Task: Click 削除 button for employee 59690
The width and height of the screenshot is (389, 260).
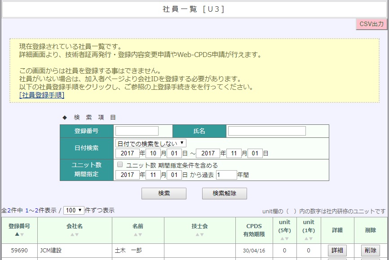Action: click(x=371, y=250)
